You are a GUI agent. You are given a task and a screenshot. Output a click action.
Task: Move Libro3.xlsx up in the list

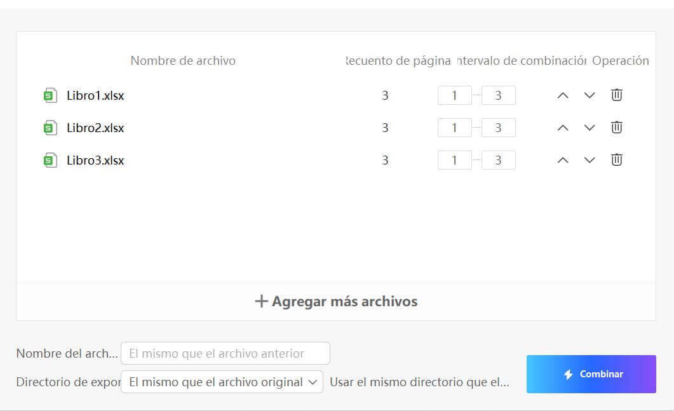(563, 160)
